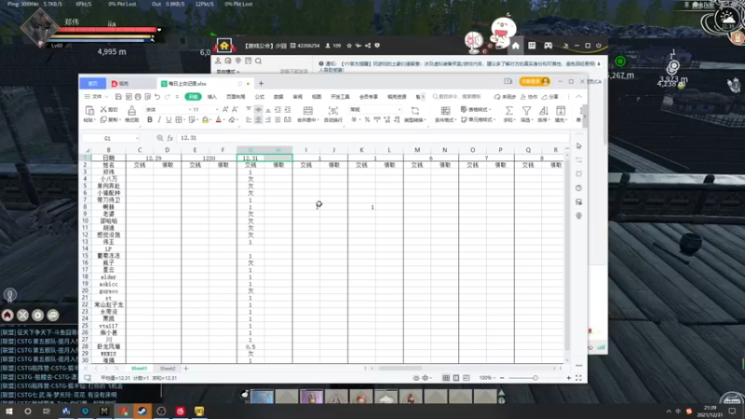This screenshot has width=745, height=419.
Task: Toggle middle vertical alignment
Action: point(259,109)
